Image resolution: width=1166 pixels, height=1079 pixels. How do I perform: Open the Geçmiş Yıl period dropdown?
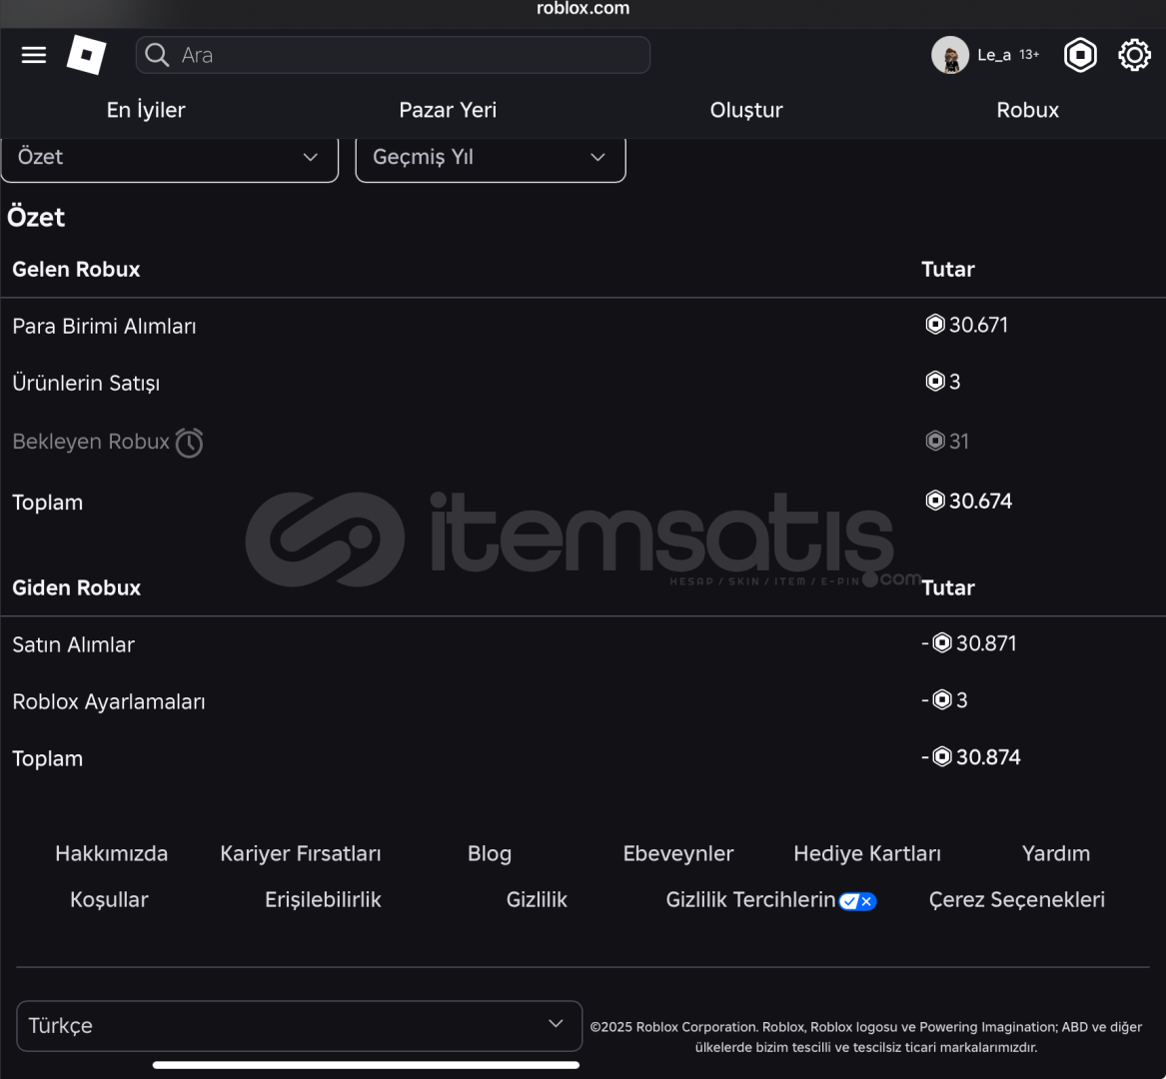[x=490, y=158]
